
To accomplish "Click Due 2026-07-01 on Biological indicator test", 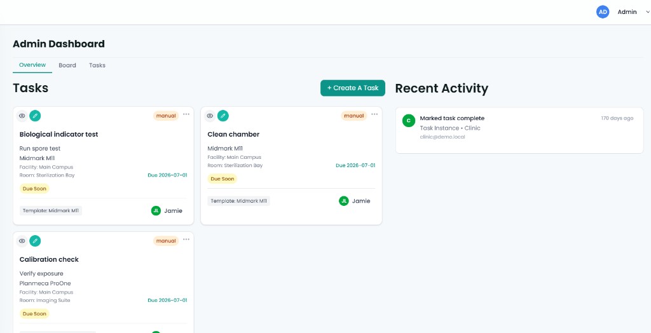I will coord(167,175).
